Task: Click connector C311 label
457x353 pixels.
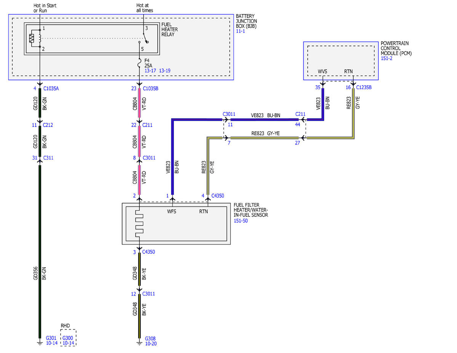Action: coord(48,157)
